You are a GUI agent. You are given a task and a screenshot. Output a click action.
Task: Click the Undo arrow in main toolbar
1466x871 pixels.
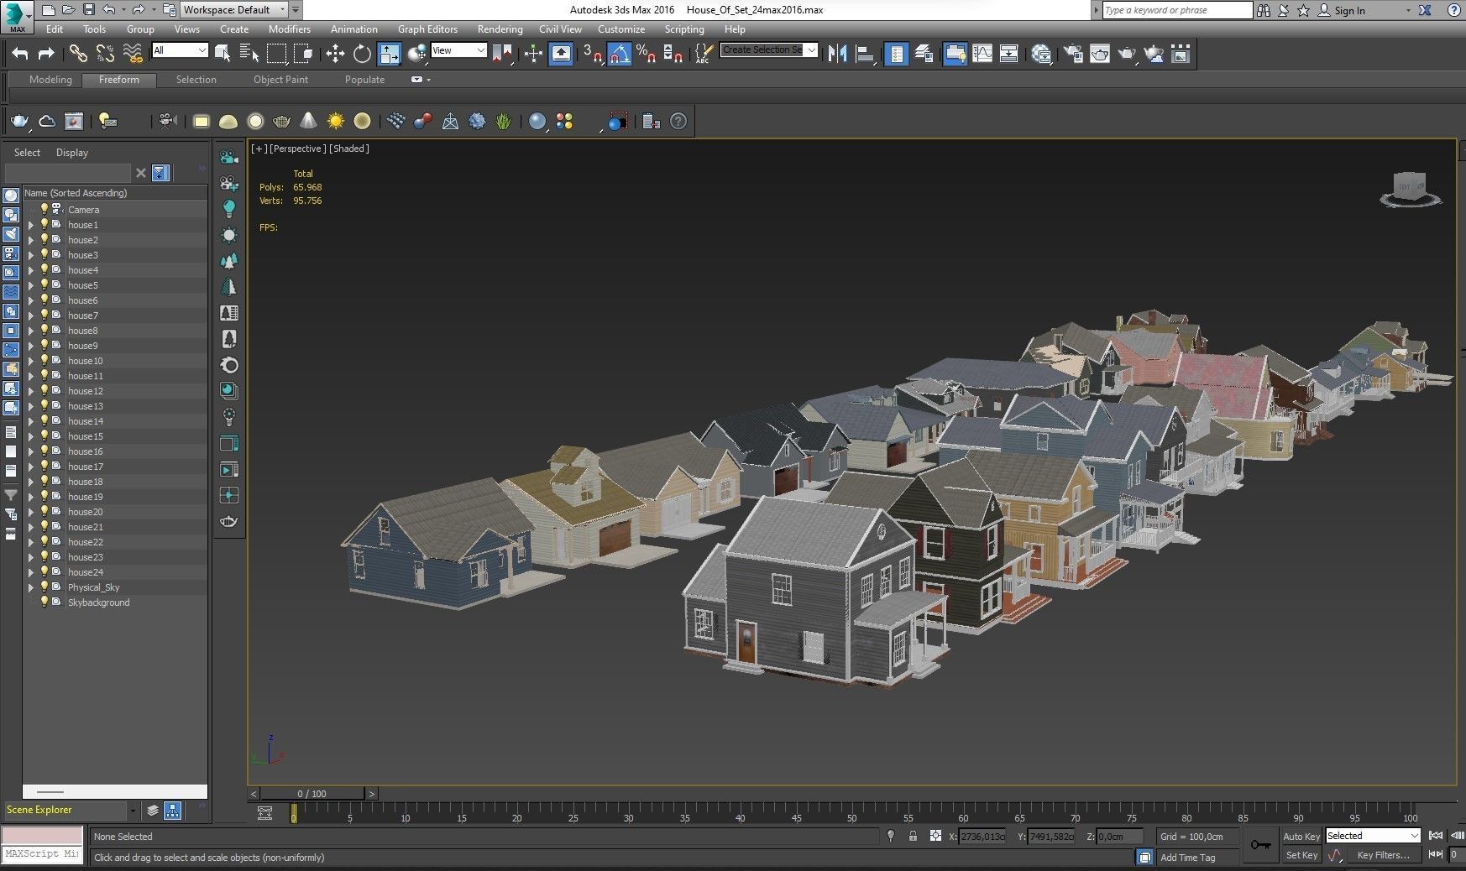pyautogui.click(x=20, y=54)
